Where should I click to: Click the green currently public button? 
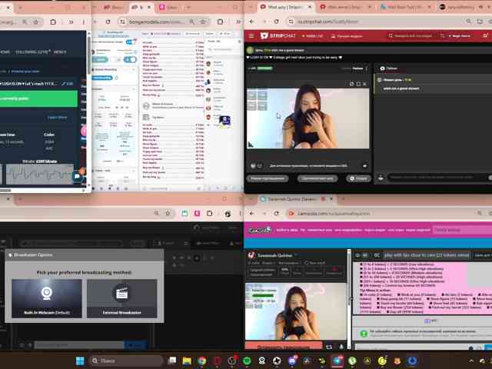38,99
